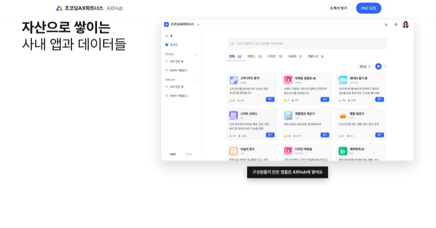Click the thumbs-up icon on 마케팅 콘텐츠 AI

(x=285, y=101)
